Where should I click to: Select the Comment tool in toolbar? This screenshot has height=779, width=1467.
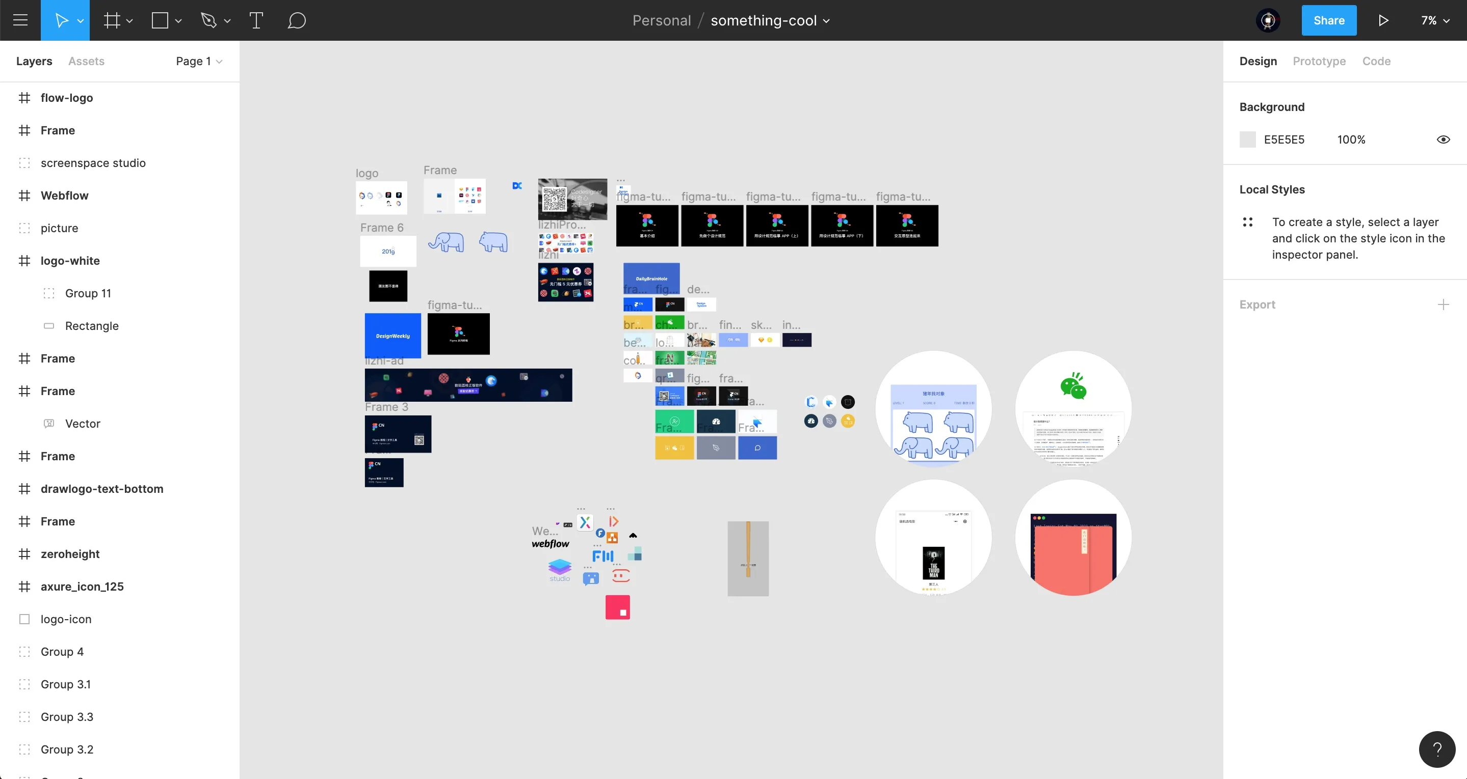(x=297, y=19)
